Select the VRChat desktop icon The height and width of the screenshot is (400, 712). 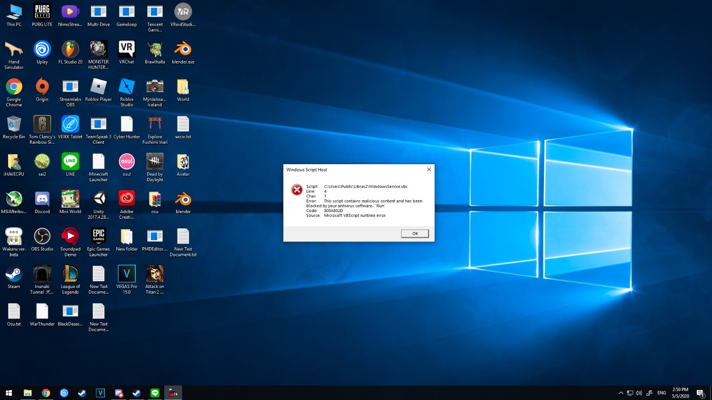click(127, 53)
